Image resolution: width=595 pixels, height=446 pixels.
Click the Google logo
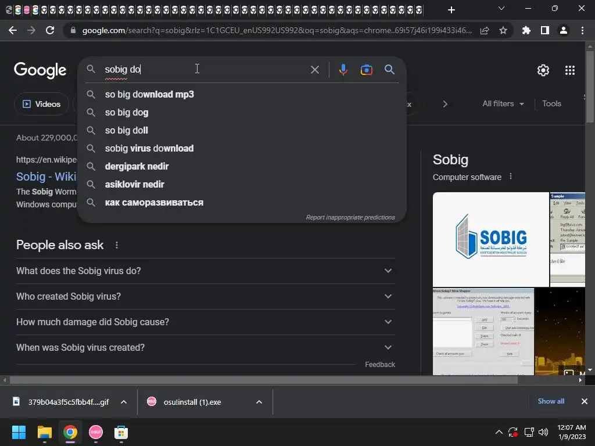pyautogui.click(x=40, y=70)
